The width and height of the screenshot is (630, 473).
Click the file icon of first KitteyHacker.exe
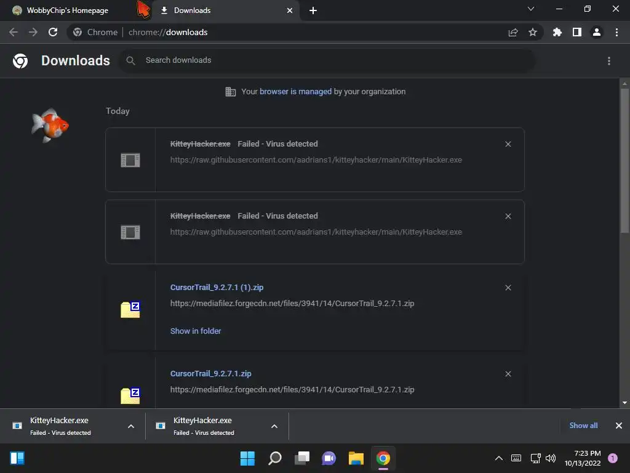pyautogui.click(x=130, y=160)
